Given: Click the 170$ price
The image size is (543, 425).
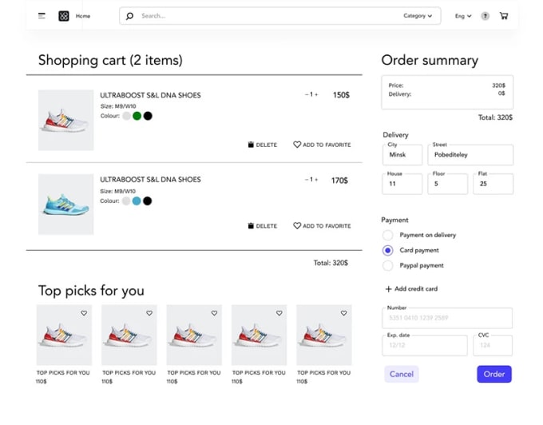Looking at the screenshot, I should pyautogui.click(x=339, y=181).
